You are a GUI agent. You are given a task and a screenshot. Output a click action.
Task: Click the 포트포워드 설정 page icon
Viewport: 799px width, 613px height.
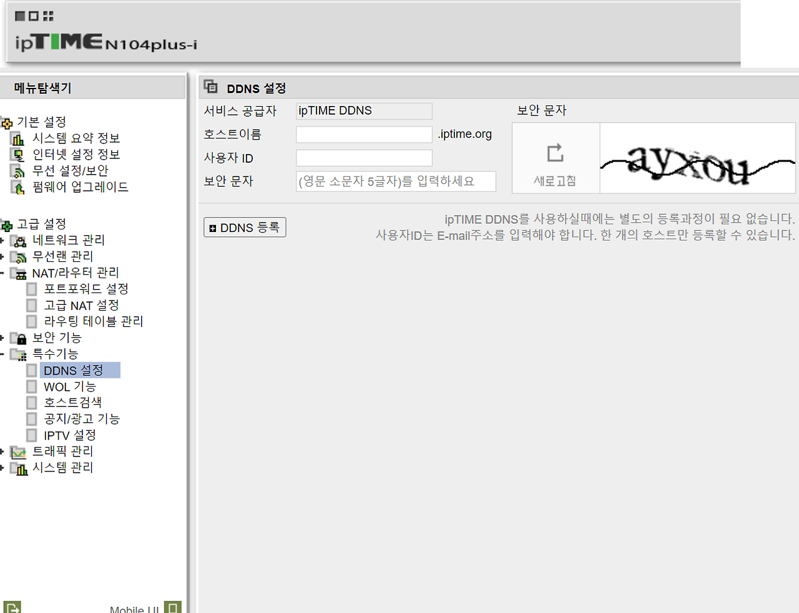click(32, 289)
